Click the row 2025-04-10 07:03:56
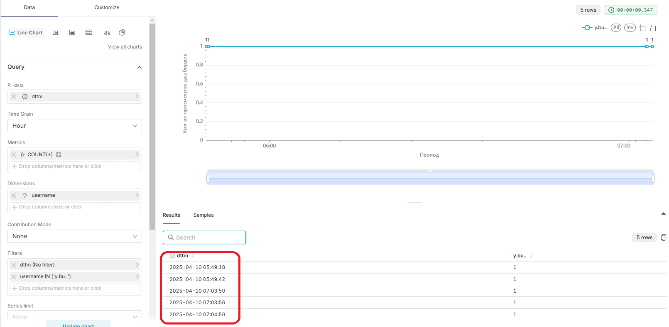 pyautogui.click(x=415, y=303)
